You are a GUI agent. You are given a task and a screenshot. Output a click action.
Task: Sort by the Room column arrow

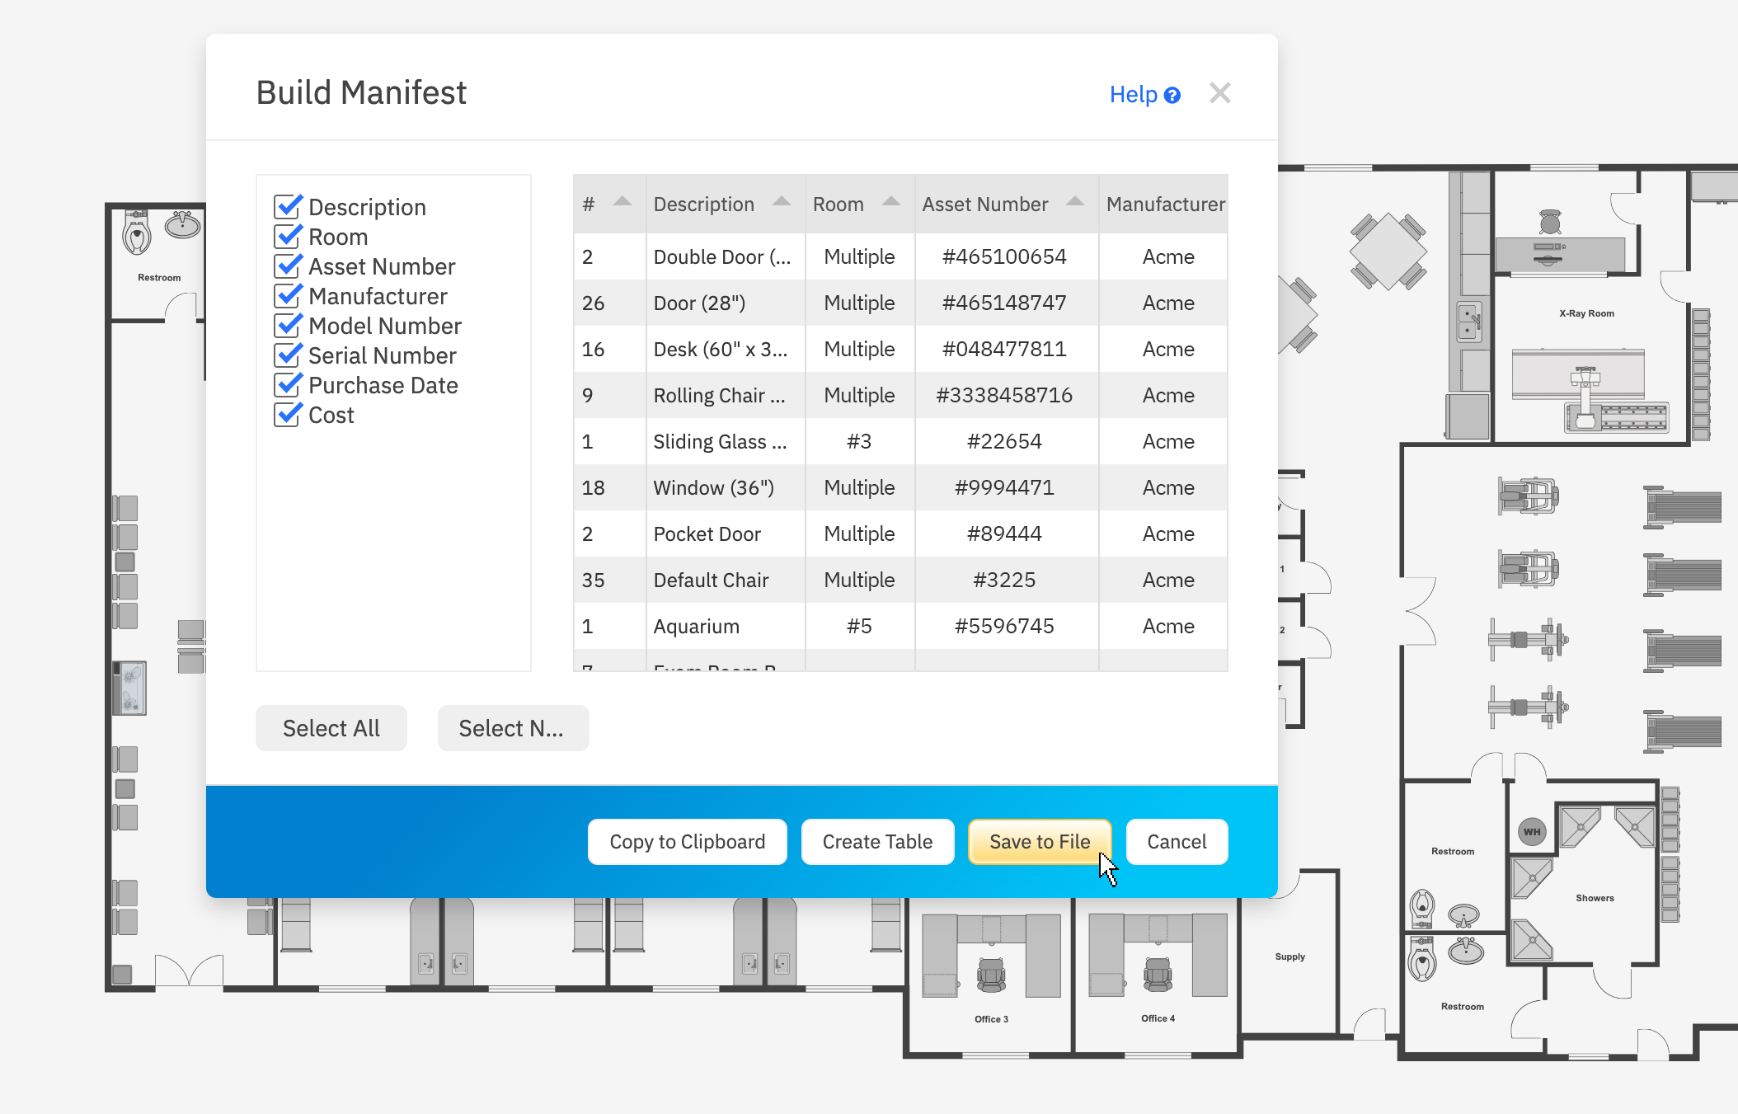point(891,202)
